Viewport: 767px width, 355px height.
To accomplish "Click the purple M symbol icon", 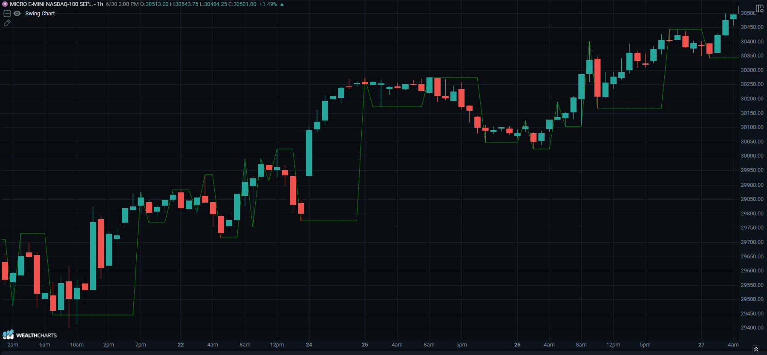I will click(5, 4).
